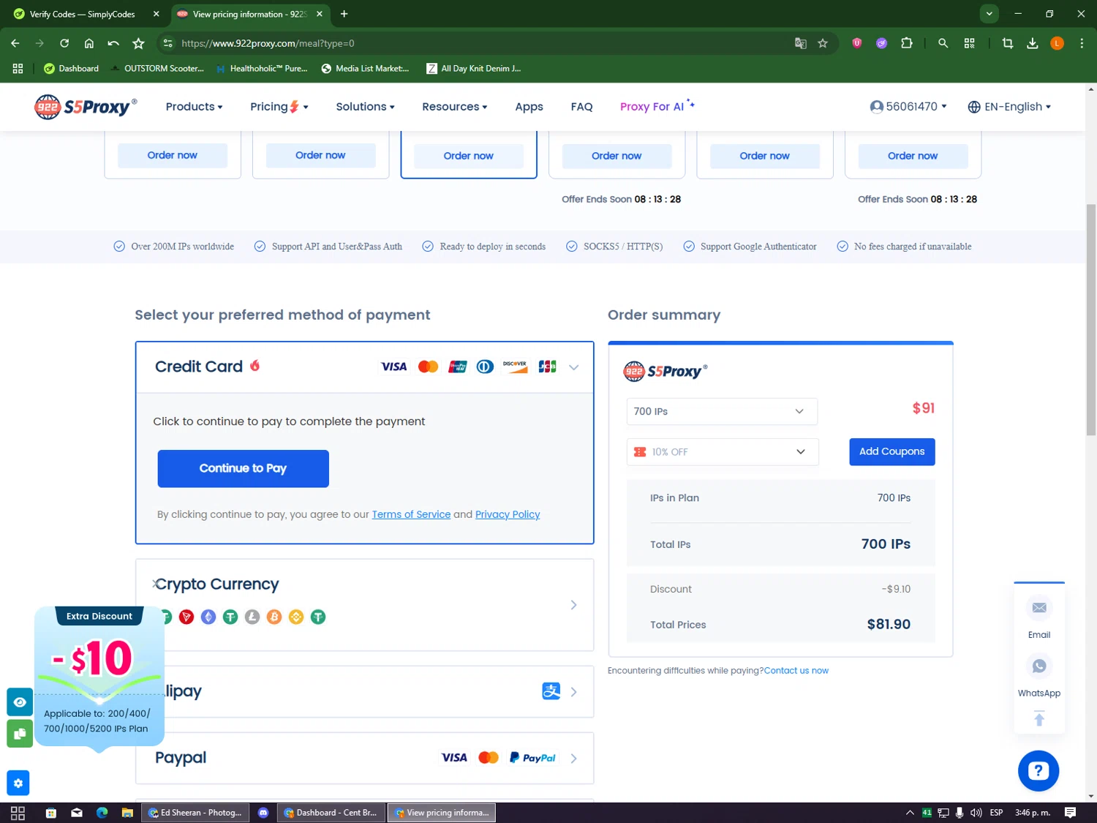Click the last Order now button
This screenshot has width=1097, height=823.
[913, 156]
